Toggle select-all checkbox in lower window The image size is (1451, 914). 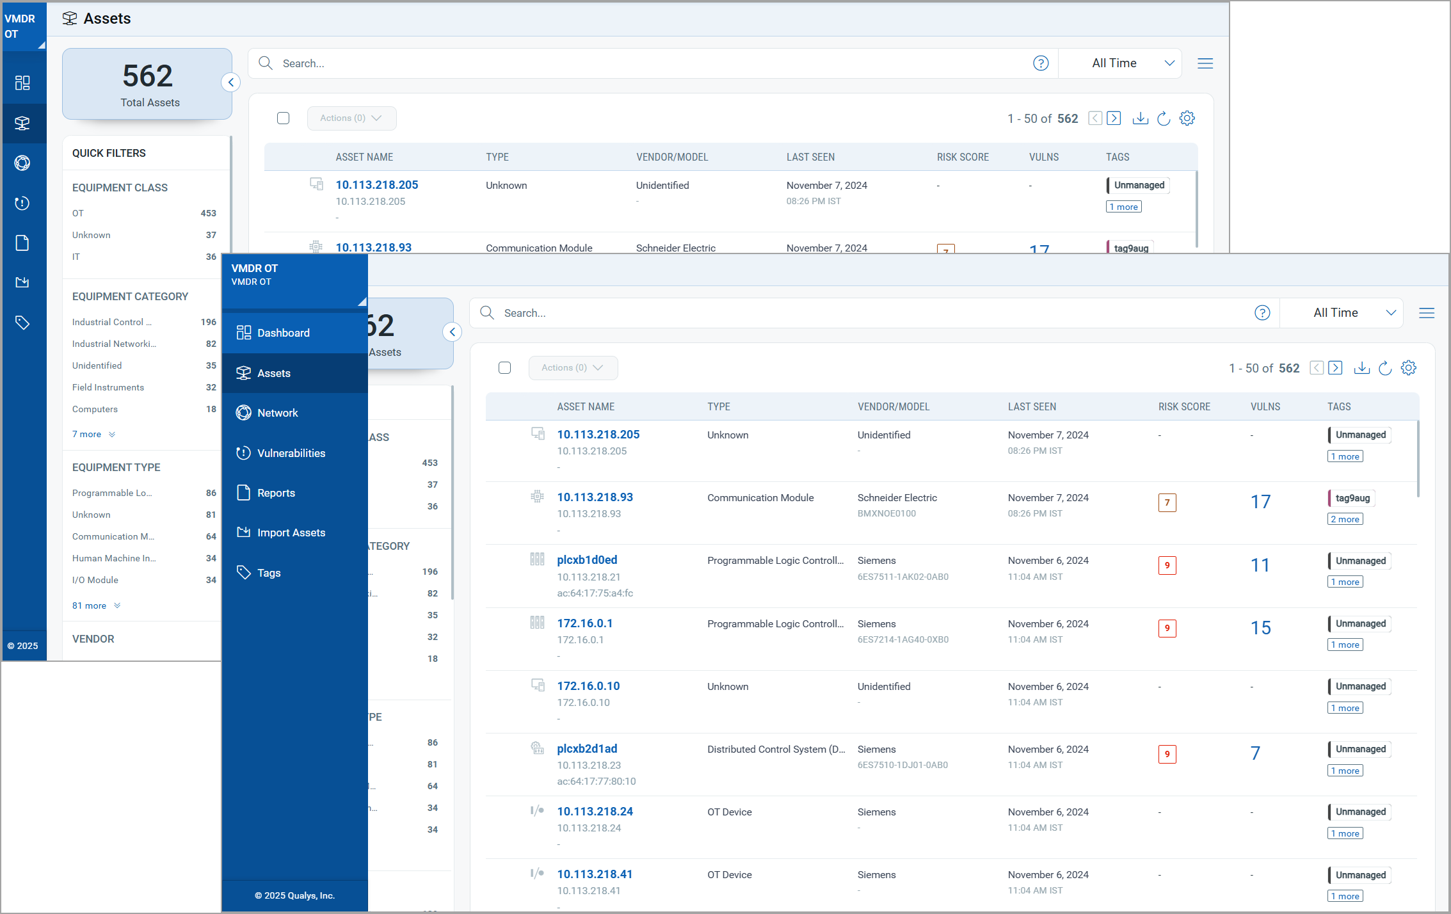[x=504, y=368]
